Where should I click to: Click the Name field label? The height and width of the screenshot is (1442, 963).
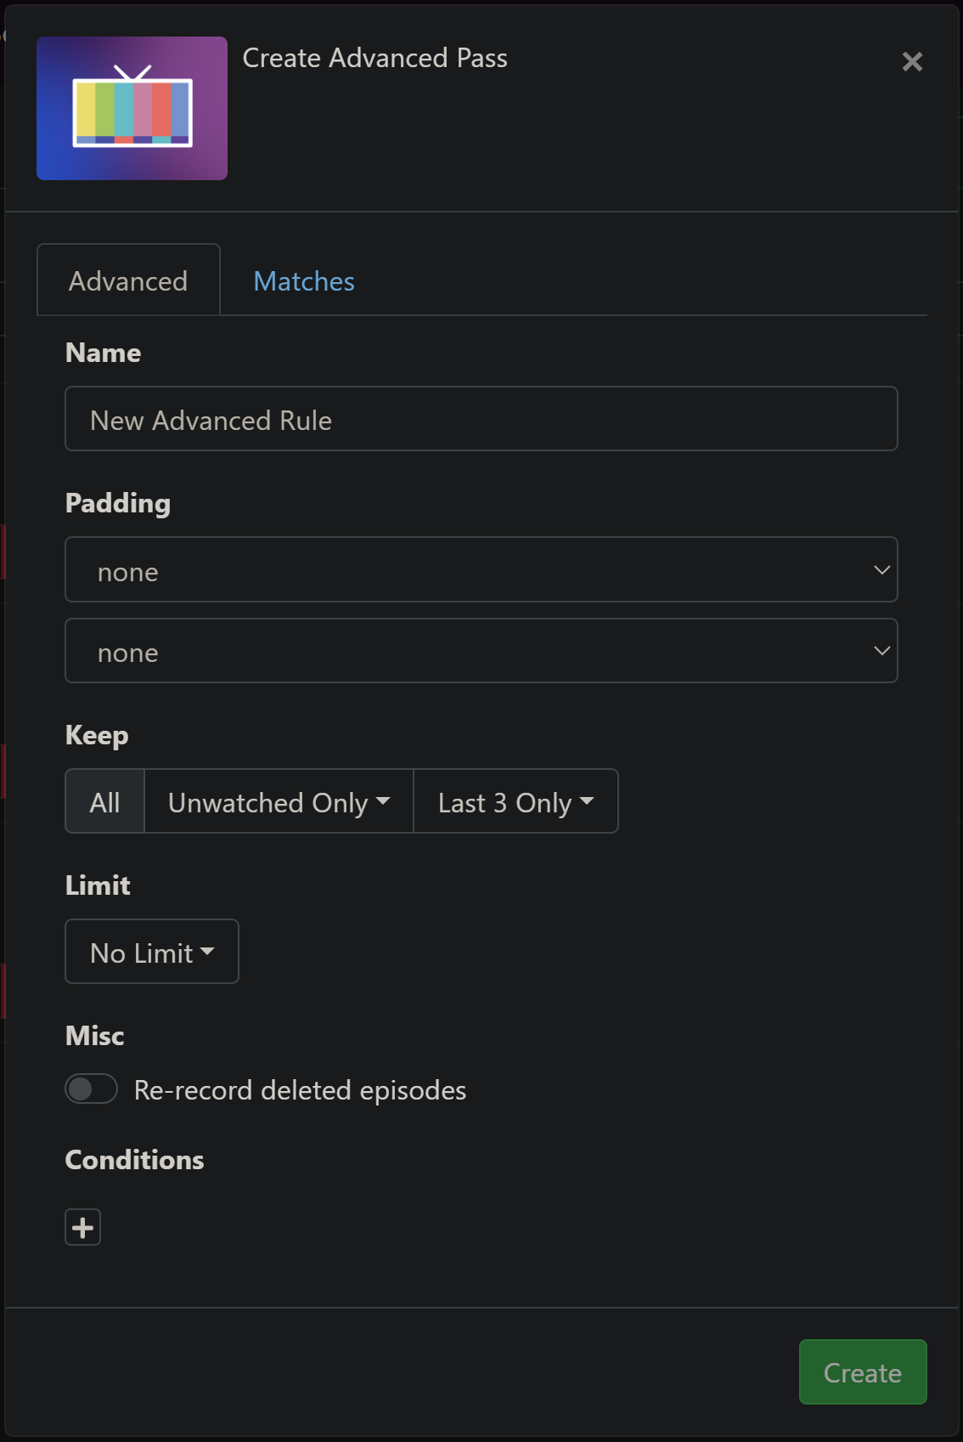coord(104,353)
